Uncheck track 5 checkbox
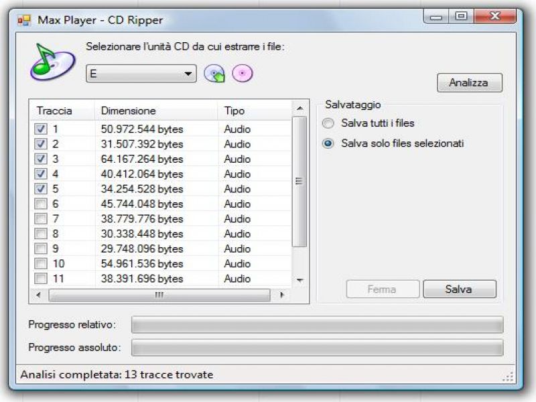This screenshot has height=402, width=536. pyautogui.click(x=41, y=189)
